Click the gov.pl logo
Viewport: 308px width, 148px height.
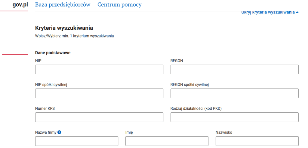point(20,5)
